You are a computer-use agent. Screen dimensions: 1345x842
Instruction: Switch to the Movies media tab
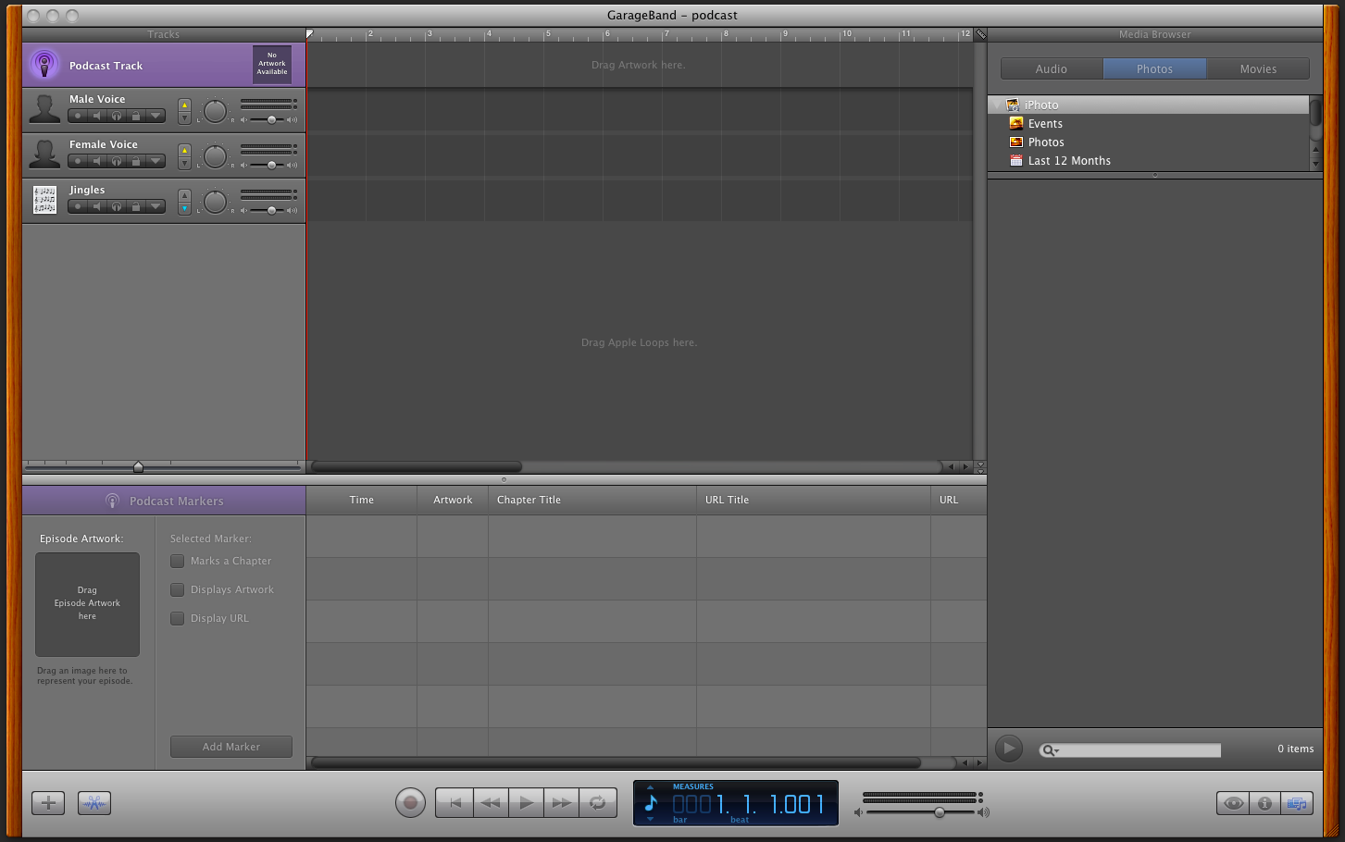[1258, 68]
